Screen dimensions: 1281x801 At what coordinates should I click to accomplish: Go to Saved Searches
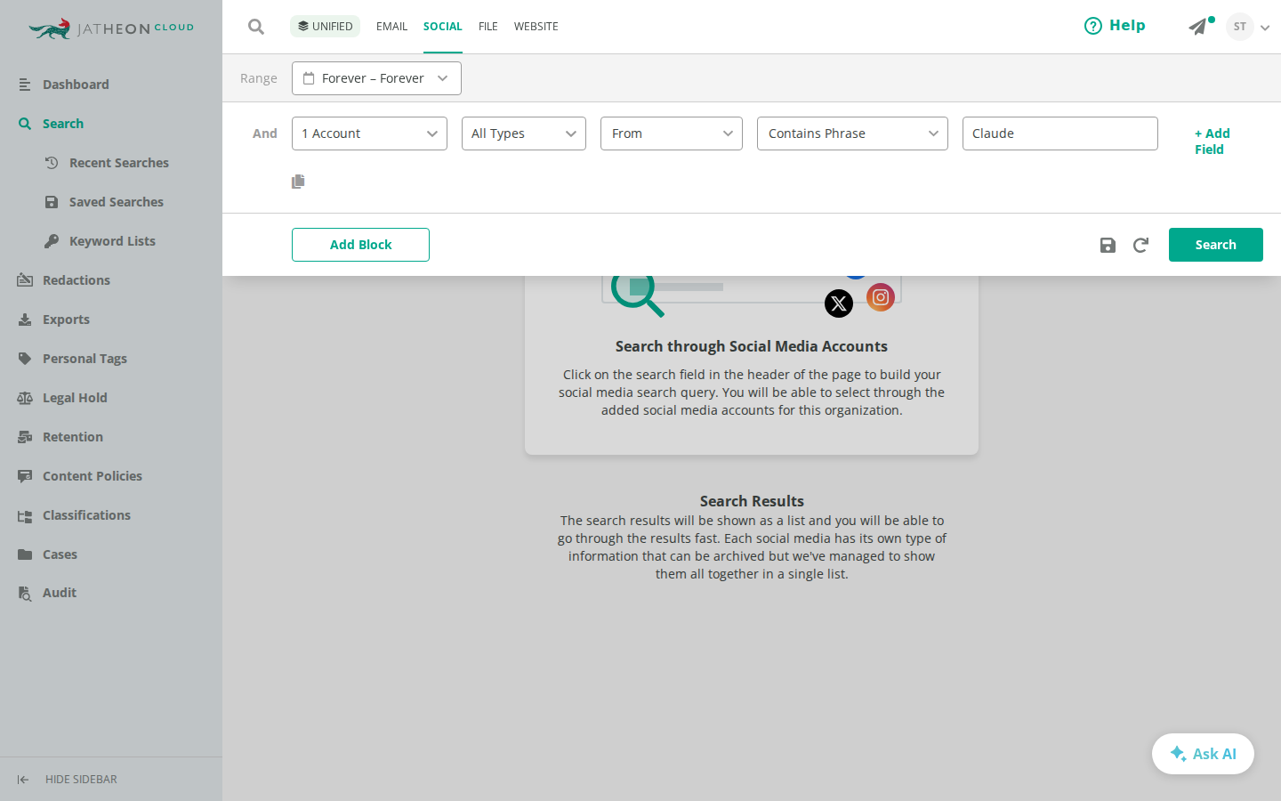click(116, 202)
